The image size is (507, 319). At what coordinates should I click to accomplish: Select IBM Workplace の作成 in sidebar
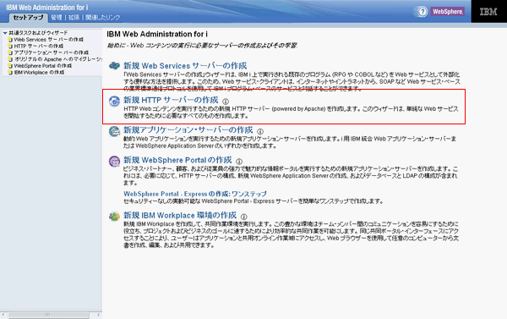pos(39,73)
